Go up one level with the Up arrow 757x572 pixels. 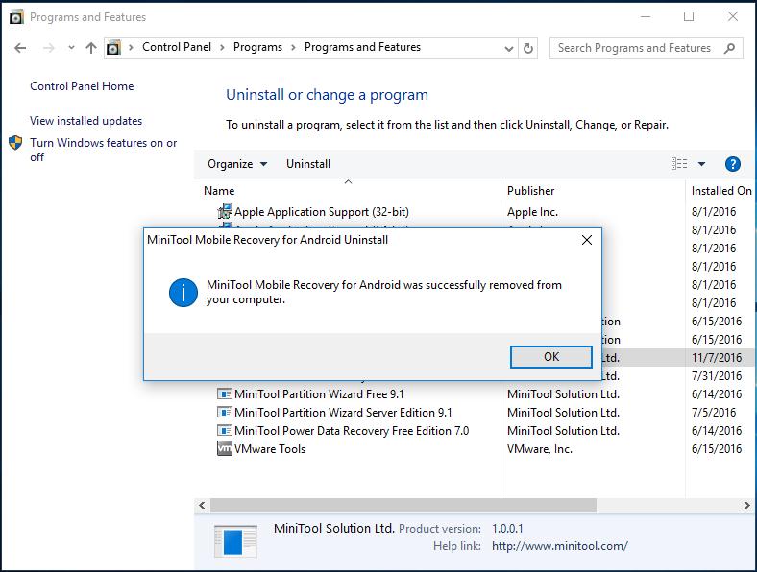(91, 48)
